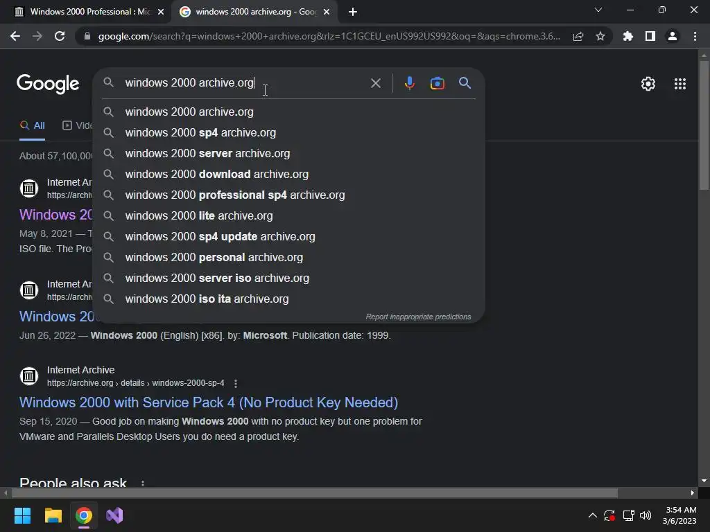Click the volume speaker tray icon

tap(646, 515)
